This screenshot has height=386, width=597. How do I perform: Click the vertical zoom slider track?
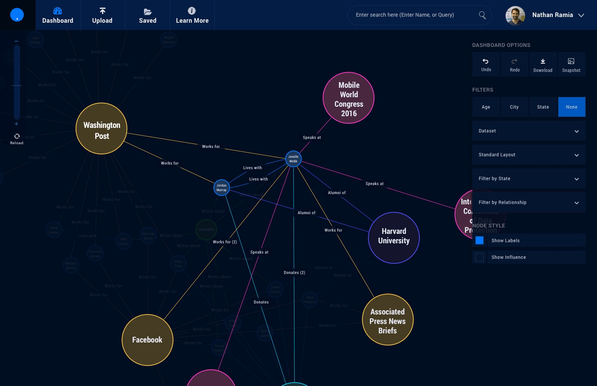click(17, 82)
